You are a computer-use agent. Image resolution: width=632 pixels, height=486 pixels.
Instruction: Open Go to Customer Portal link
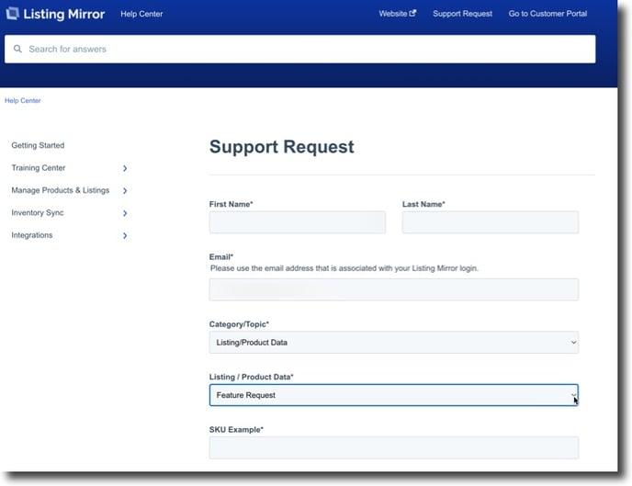click(547, 13)
